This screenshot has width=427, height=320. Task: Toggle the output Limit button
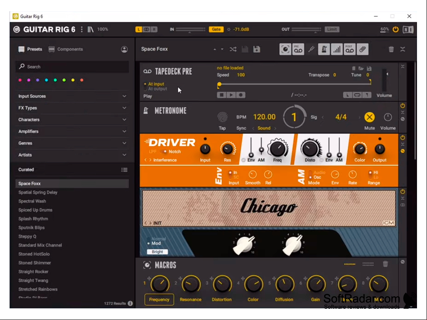click(x=332, y=30)
